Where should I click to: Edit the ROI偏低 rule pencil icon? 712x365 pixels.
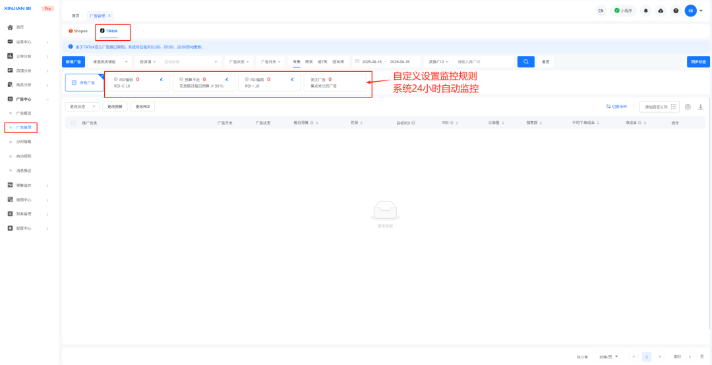pos(162,79)
